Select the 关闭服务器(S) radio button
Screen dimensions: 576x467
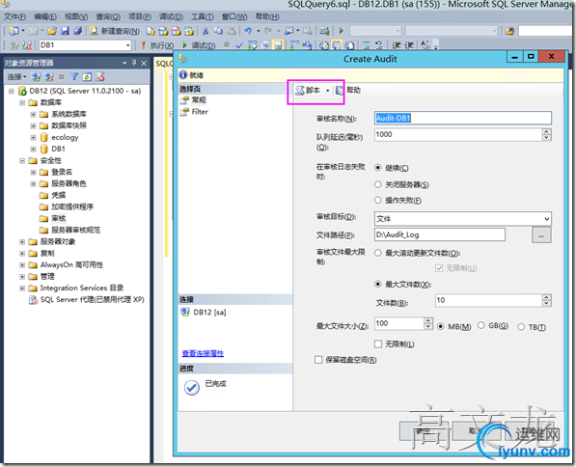click(x=377, y=184)
